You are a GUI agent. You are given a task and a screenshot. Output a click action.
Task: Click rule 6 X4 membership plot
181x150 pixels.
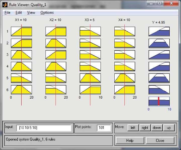[x=125, y=90]
